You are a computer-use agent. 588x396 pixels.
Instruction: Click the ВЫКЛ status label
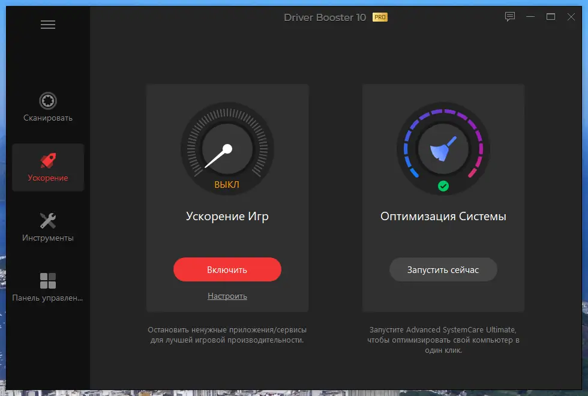(x=227, y=185)
